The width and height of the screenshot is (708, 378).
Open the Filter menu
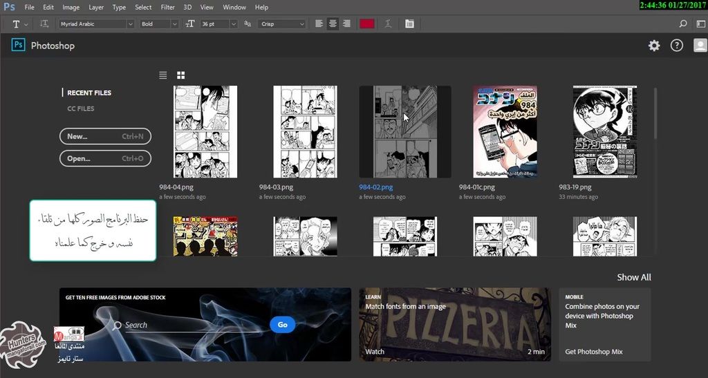pos(167,7)
